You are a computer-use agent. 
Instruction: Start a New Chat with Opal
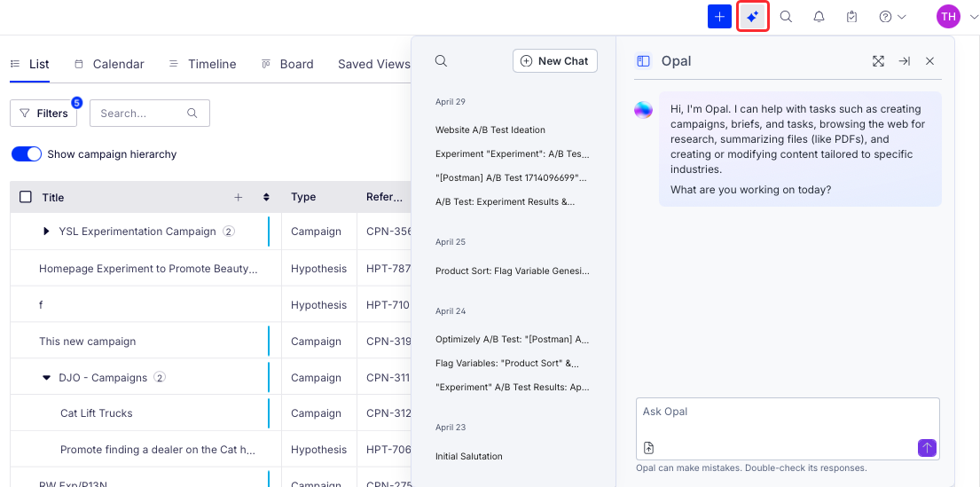(555, 60)
